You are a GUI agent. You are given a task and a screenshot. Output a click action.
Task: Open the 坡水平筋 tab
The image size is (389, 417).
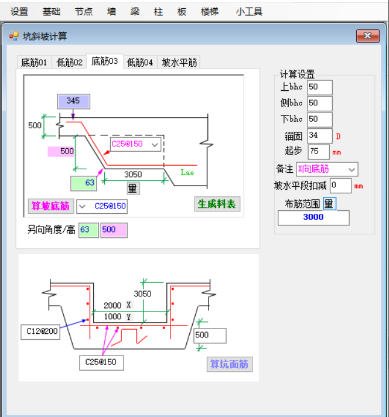pyautogui.click(x=179, y=63)
